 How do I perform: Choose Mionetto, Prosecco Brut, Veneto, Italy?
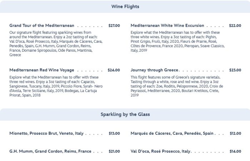46,134
